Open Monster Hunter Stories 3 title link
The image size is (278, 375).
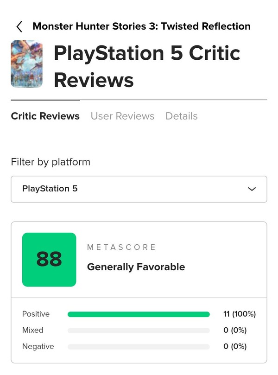point(141,26)
